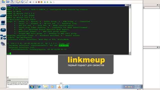160x90 pixels.
Task: Click the grey circle toolbar icon
Action: 33,2
